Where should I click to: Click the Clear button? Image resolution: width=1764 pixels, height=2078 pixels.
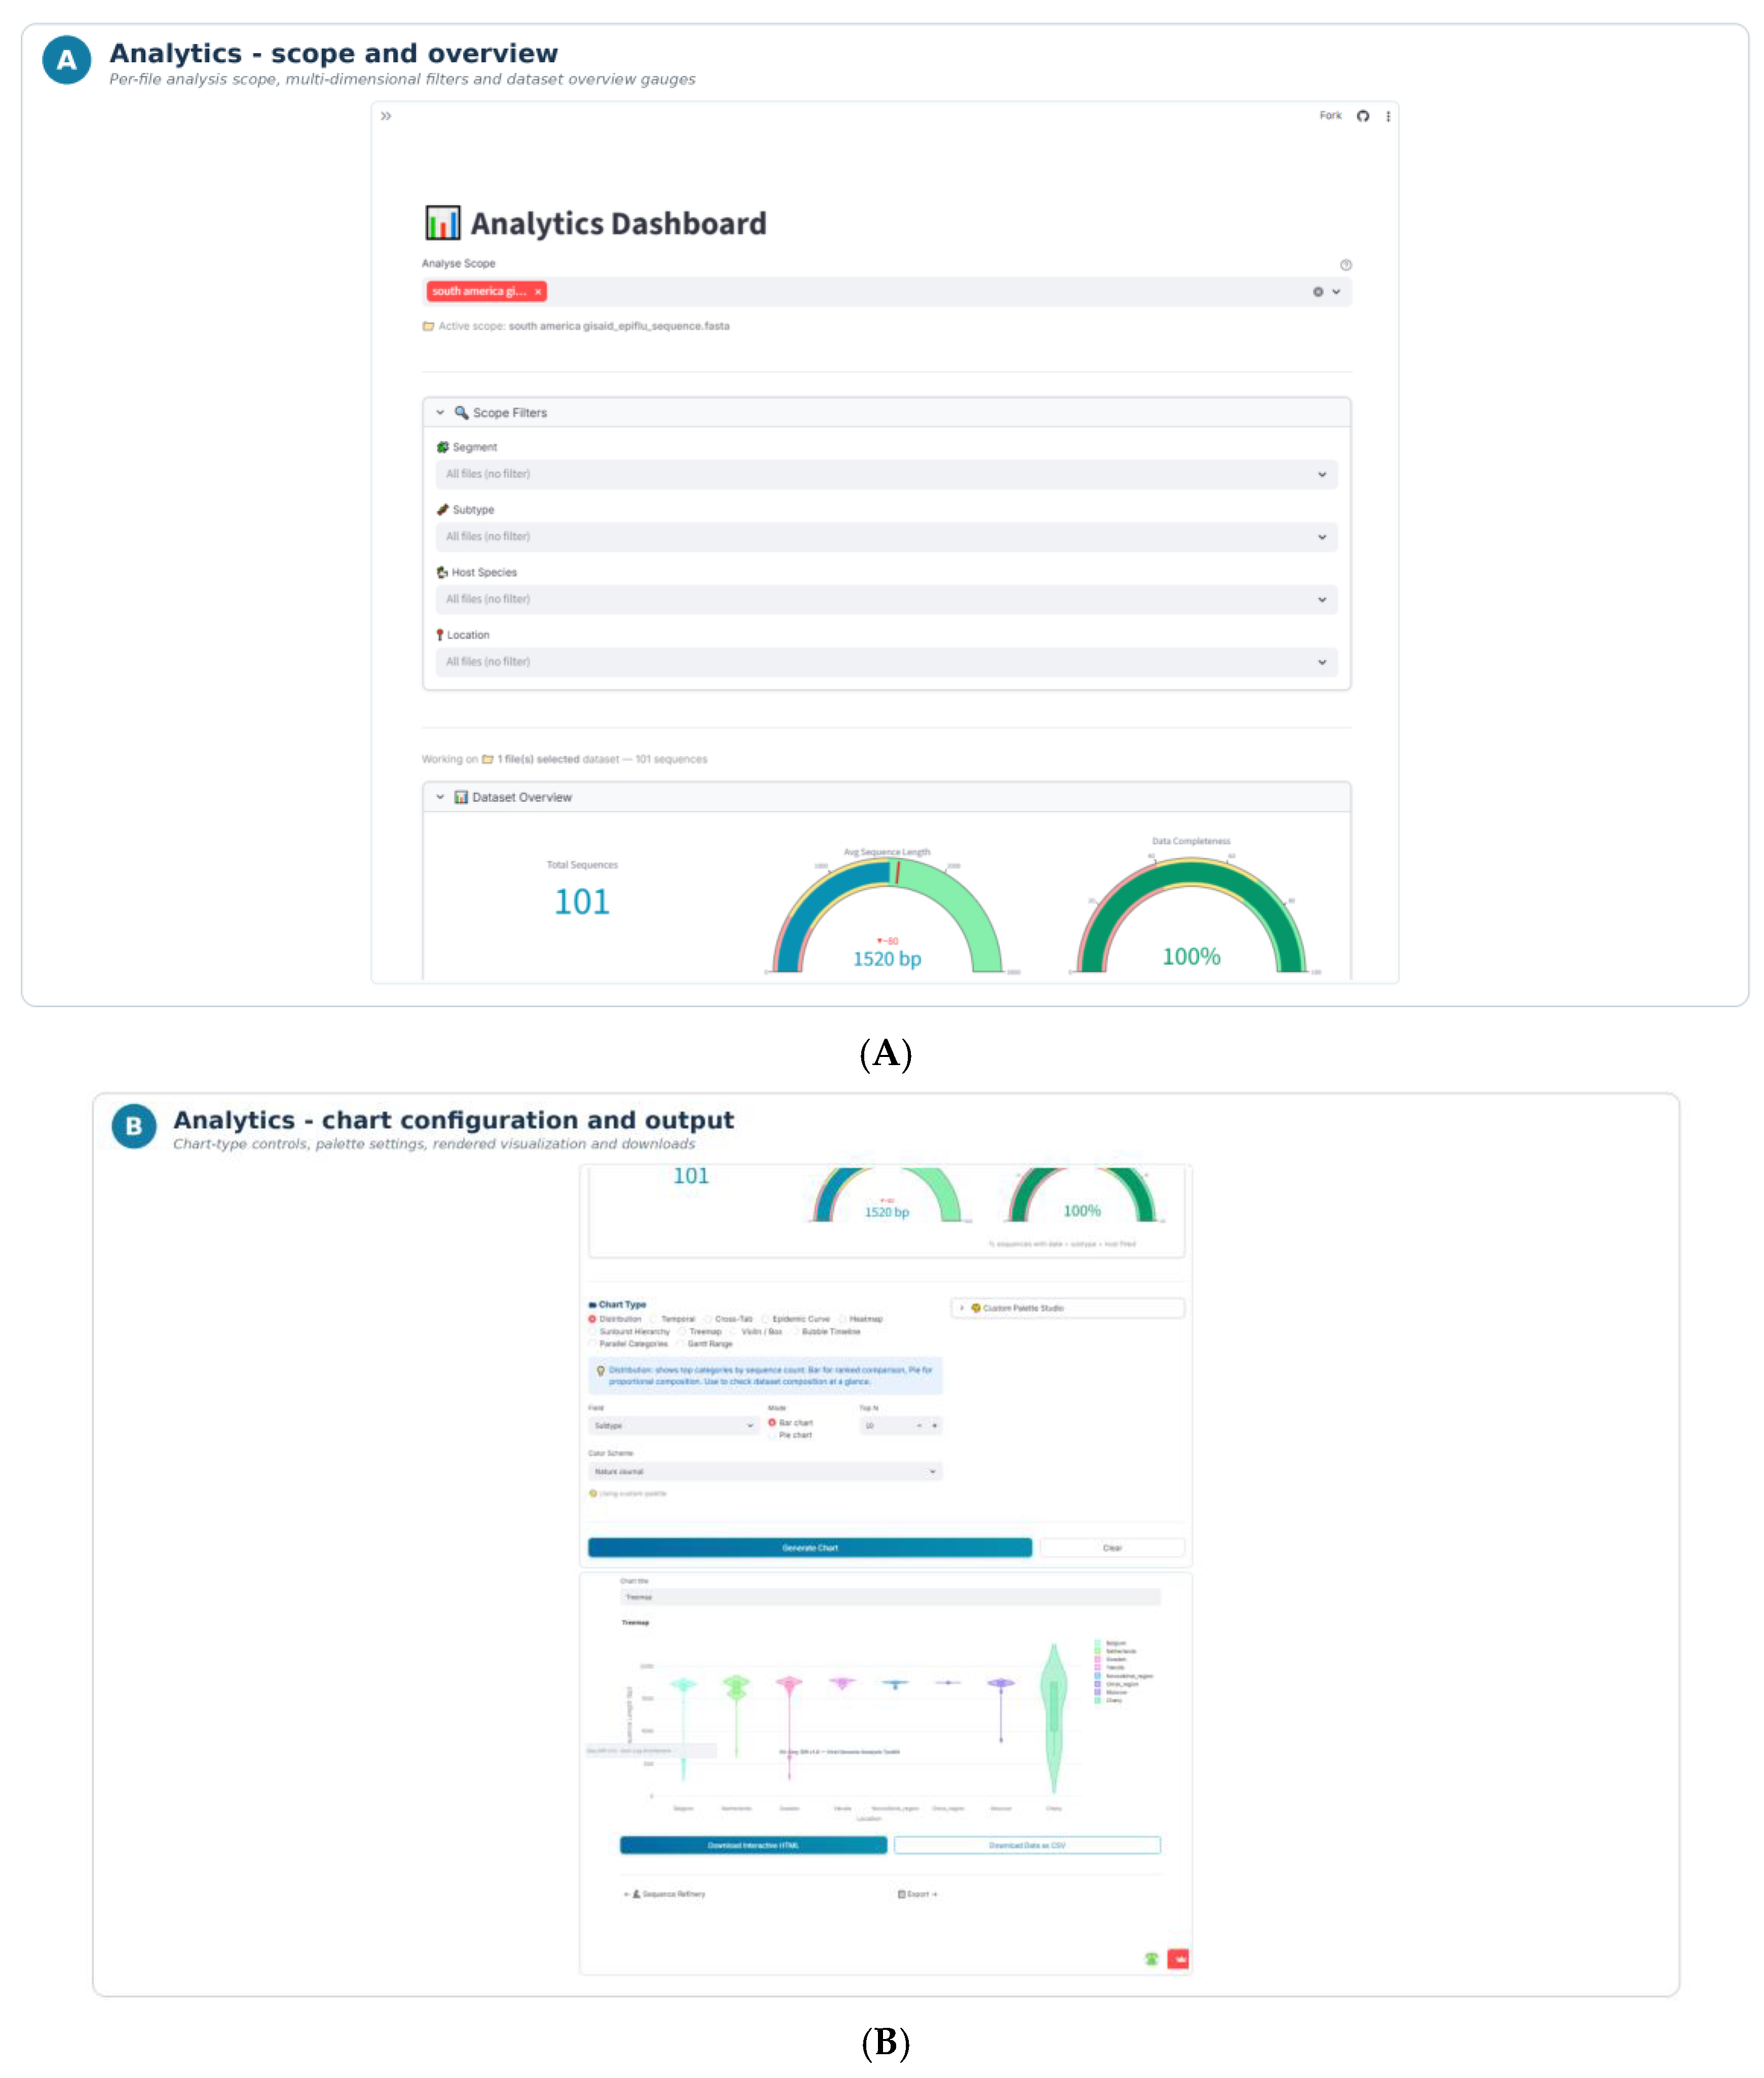(x=1112, y=1547)
